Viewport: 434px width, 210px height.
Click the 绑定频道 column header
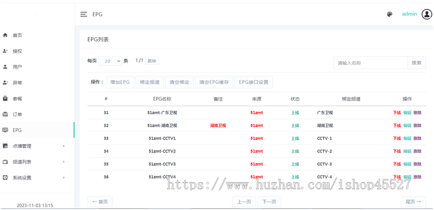(x=351, y=99)
